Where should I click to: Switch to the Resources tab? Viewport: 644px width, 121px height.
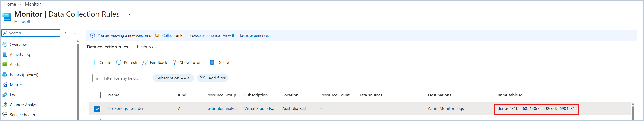click(147, 47)
